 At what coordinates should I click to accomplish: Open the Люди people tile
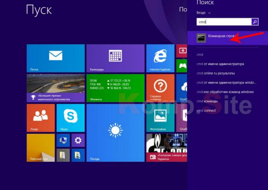click(x=41, y=118)
